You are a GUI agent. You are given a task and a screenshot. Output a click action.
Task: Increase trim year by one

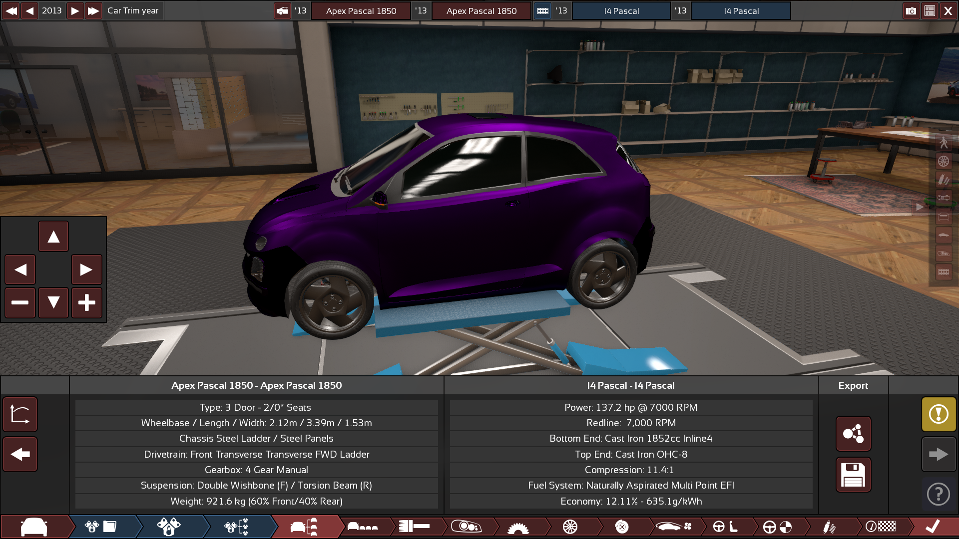click(x=74, y=10)
